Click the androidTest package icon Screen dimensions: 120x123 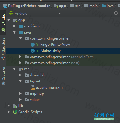(27, 57)
